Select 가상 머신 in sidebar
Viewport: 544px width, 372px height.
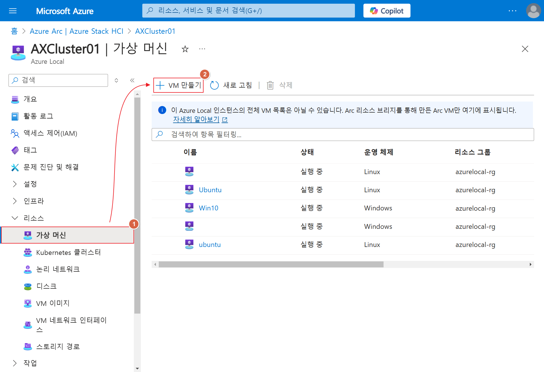coord(68,235)
